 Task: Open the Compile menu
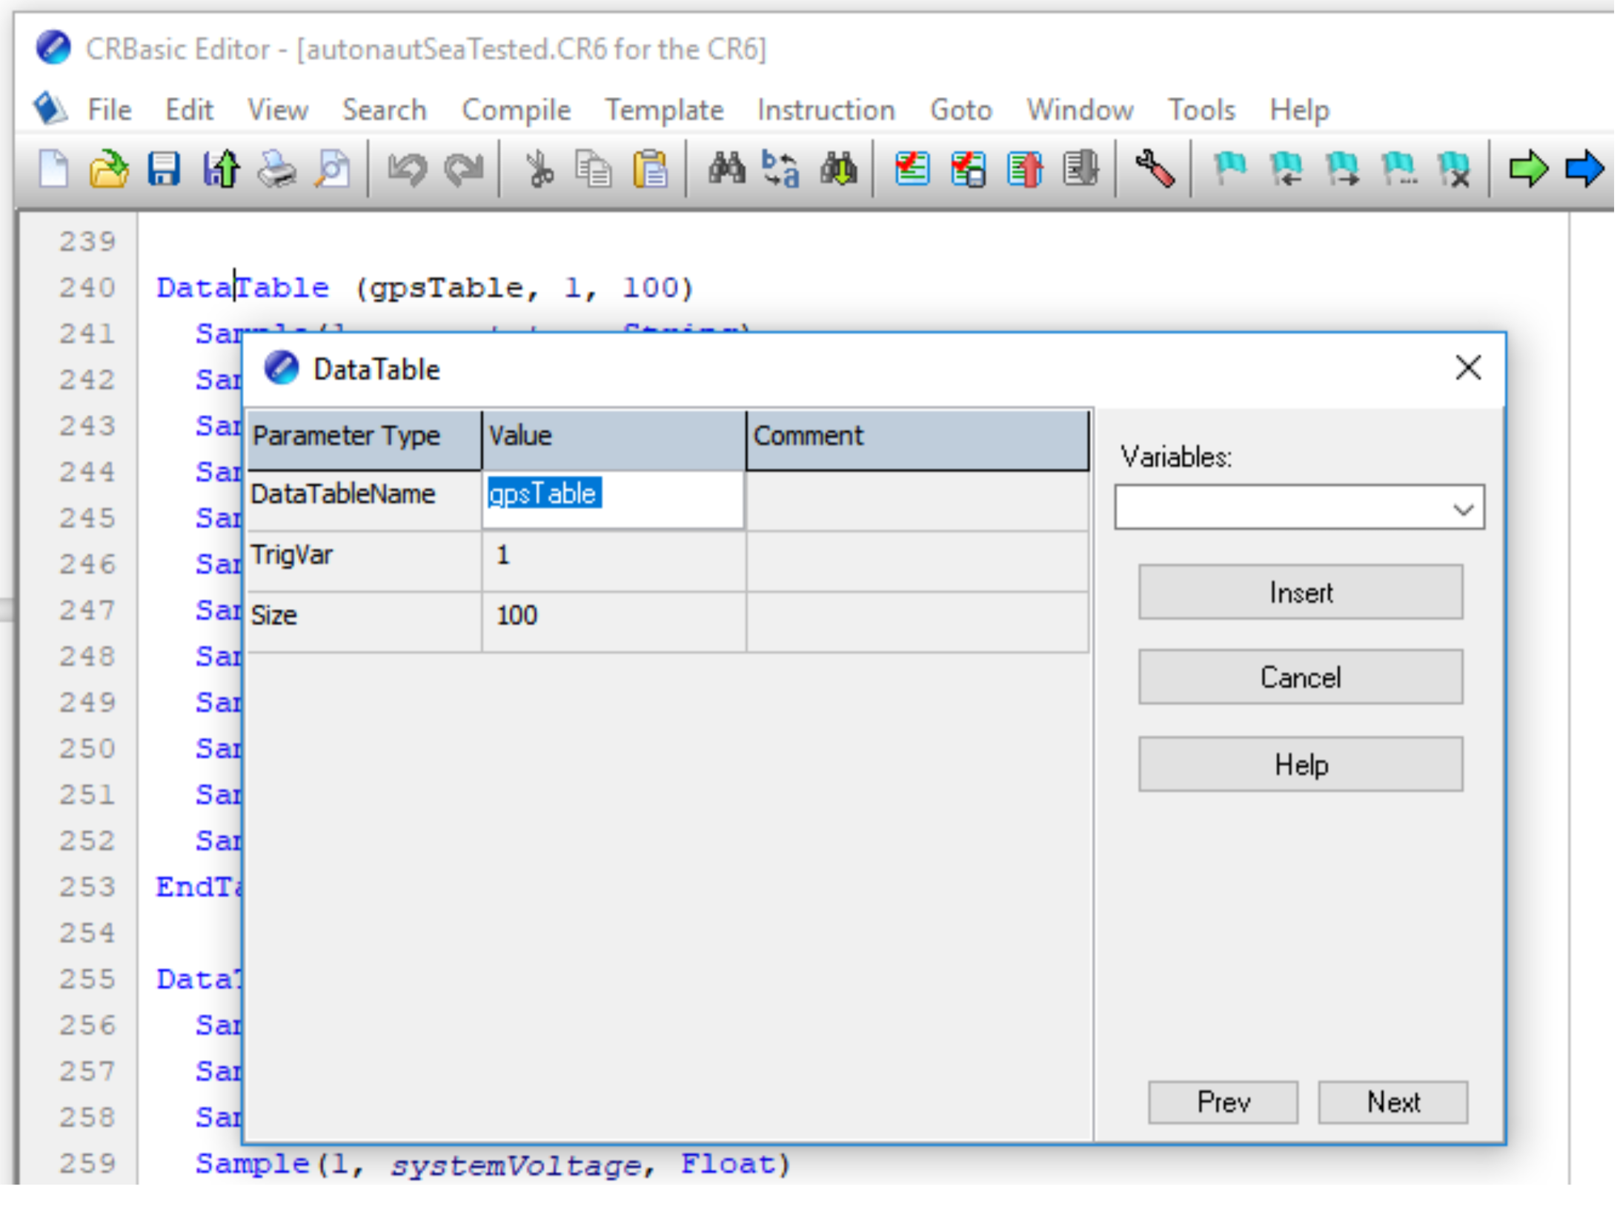coord(516,110)
